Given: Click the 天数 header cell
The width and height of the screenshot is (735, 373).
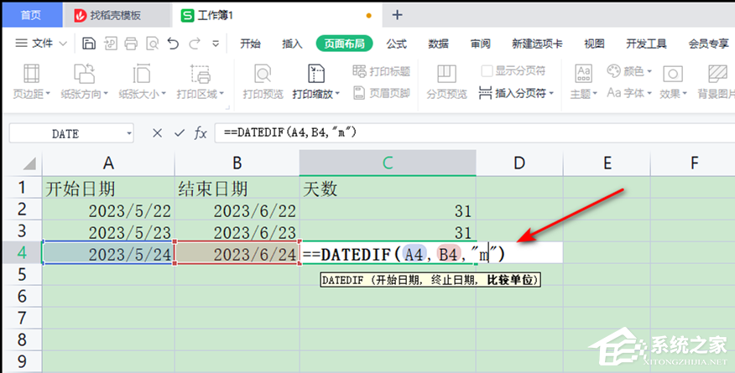Looking at the screenshot, I should (x=388, y=189).
